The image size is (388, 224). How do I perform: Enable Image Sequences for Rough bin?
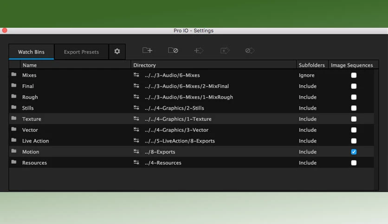[x=354, y=97]
